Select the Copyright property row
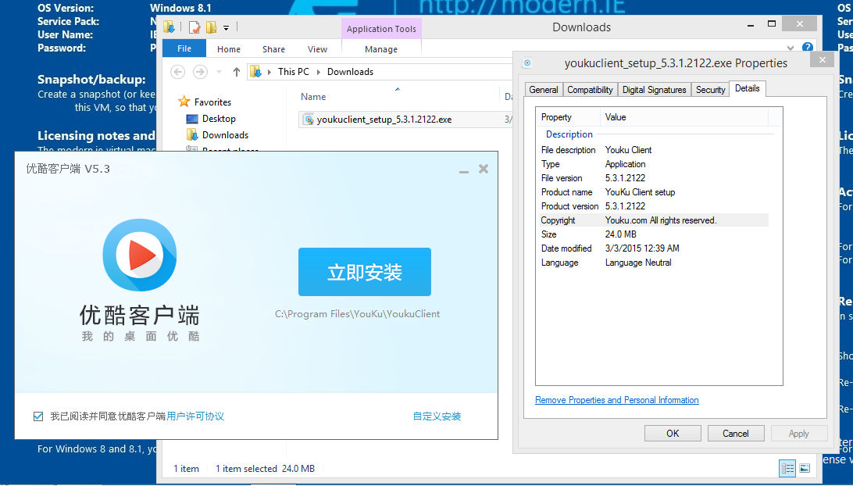 point(653,220)
